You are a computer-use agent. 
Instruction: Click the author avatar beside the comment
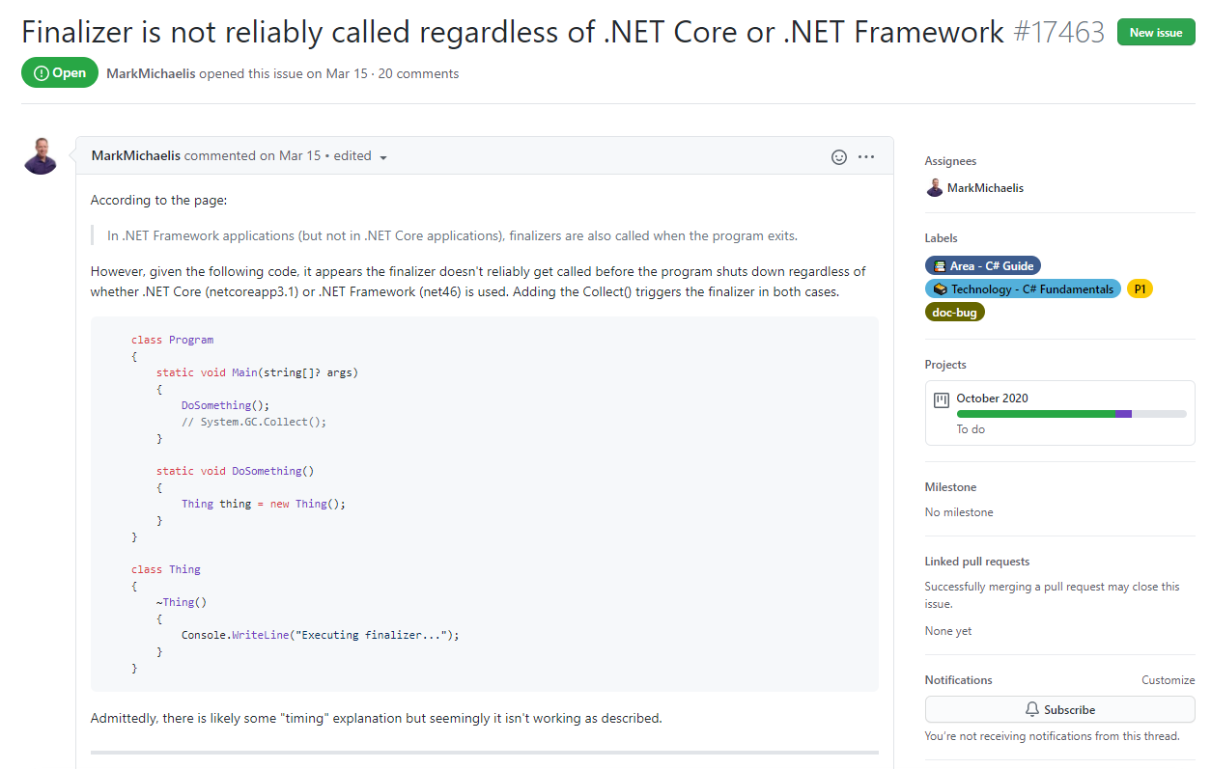[41, 155]
